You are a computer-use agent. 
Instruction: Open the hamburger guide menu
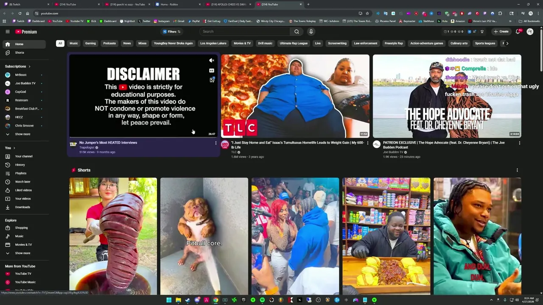[8, 32]
